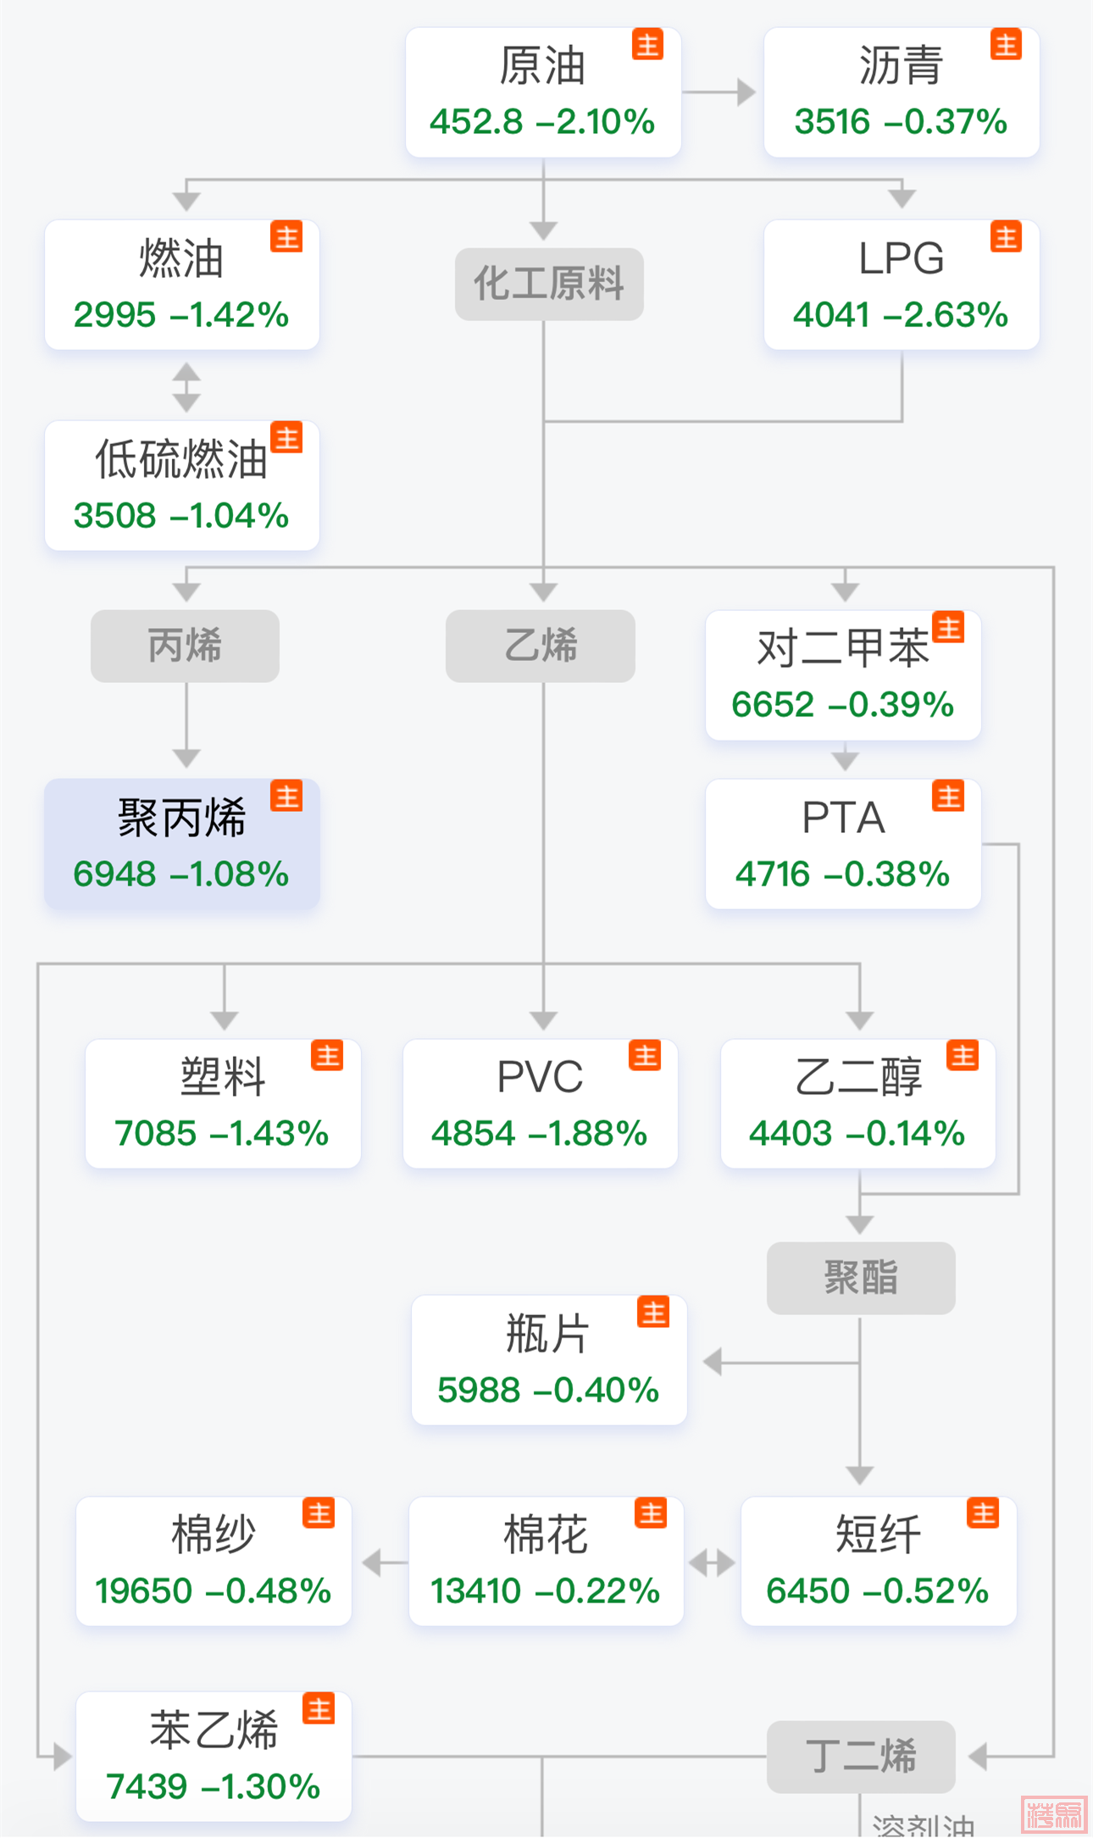Image resolution: width=1093 pixels, height=1838 pixels.
Task: Click the orange 主 badge on 瓶片
Action: click(653, 1312)
